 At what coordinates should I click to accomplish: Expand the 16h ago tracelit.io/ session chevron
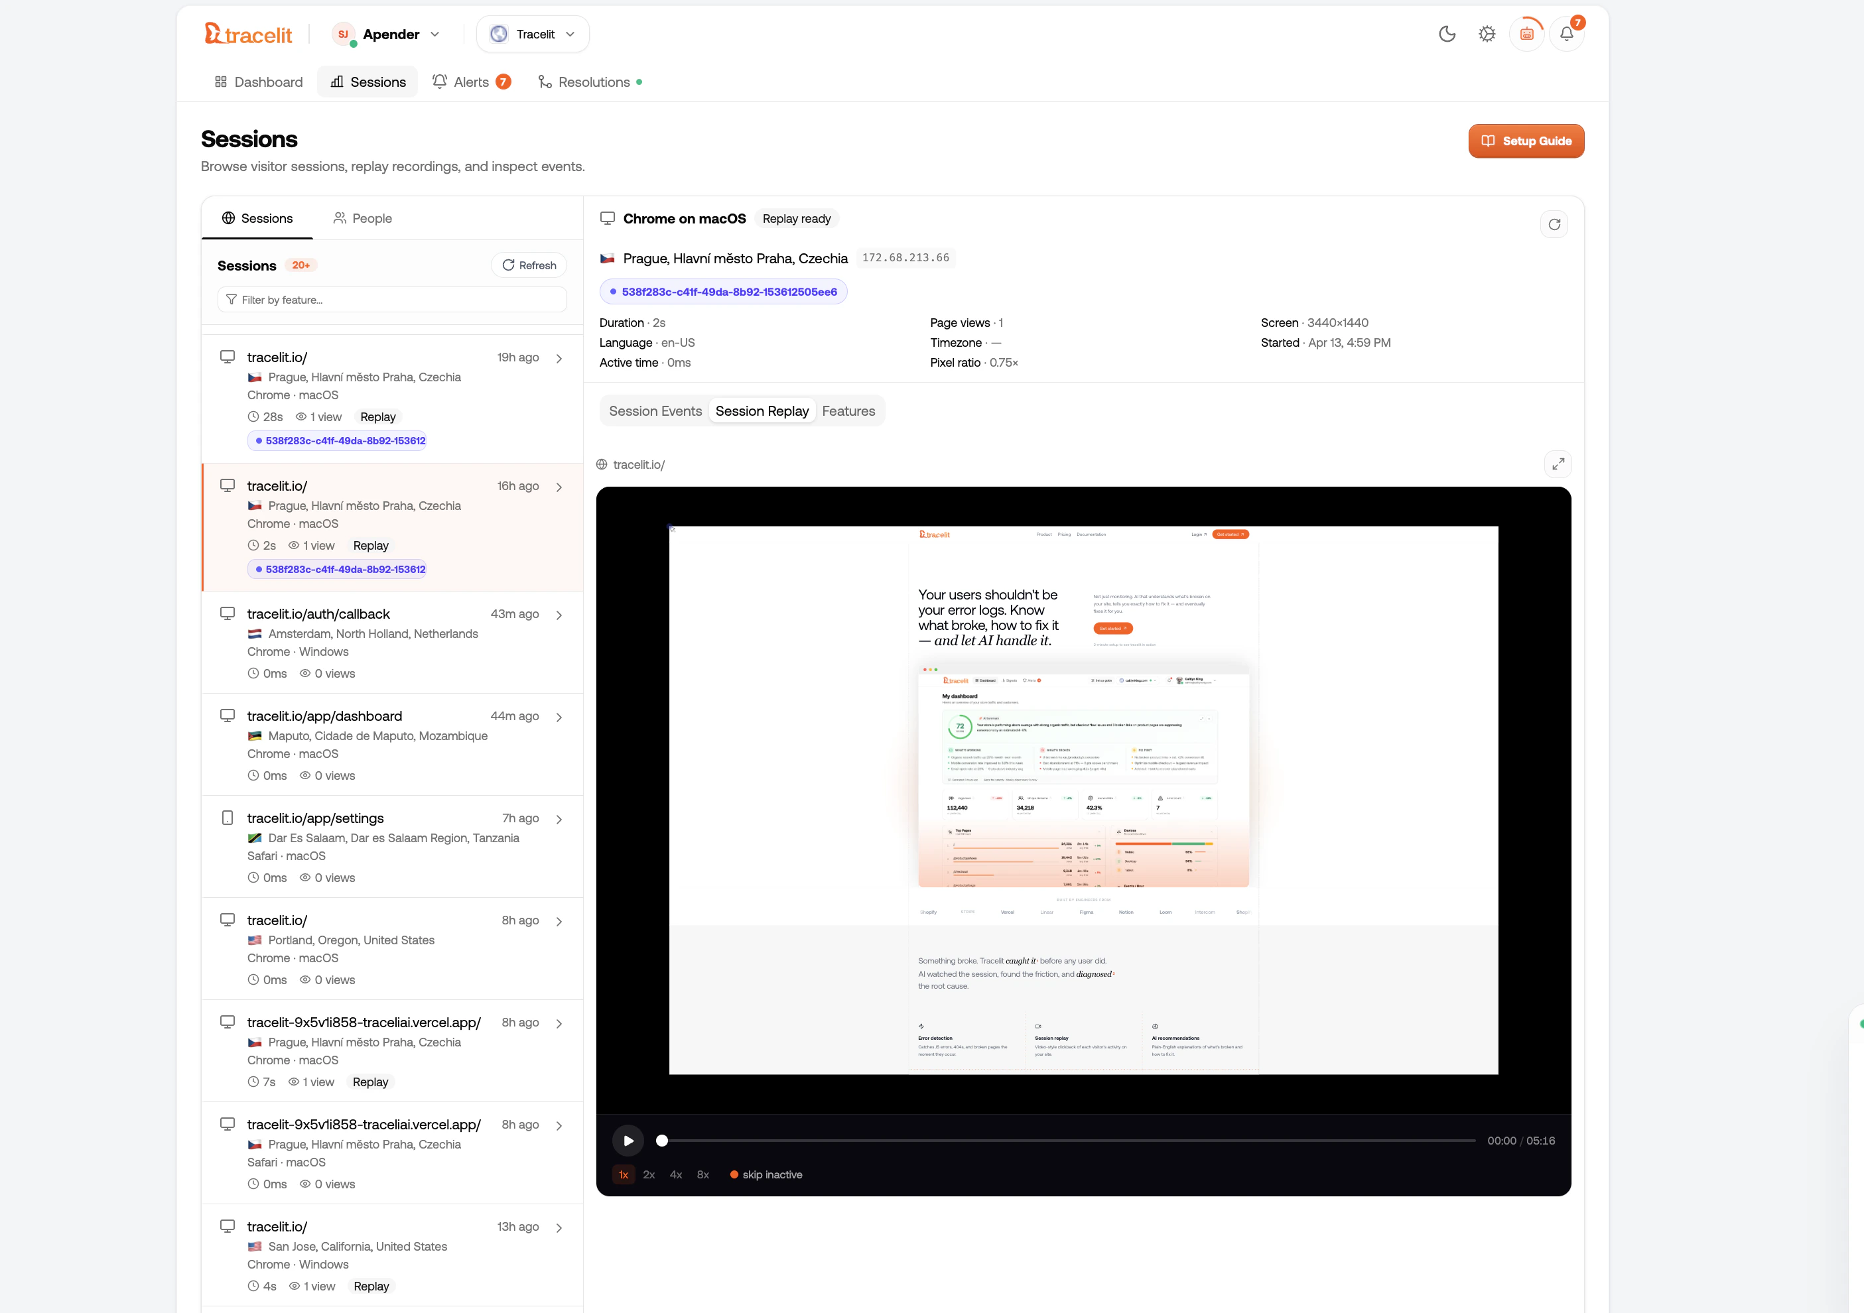559,487
